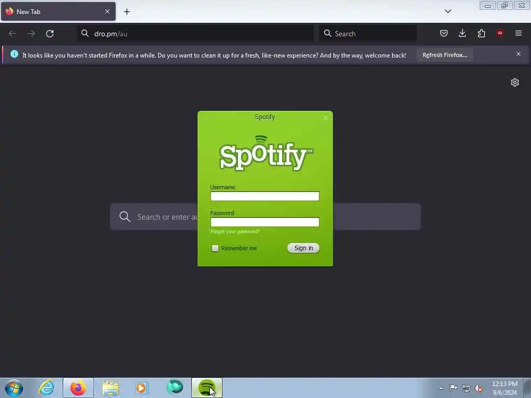Screen dimensions: 531x398
Task: Dismiss the Firefox refresh notification bar
Action: click(519, 54)
